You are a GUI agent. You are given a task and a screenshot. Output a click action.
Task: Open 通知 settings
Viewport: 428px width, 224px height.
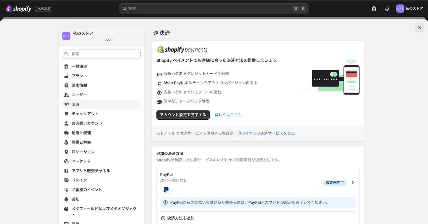(101, 199)
